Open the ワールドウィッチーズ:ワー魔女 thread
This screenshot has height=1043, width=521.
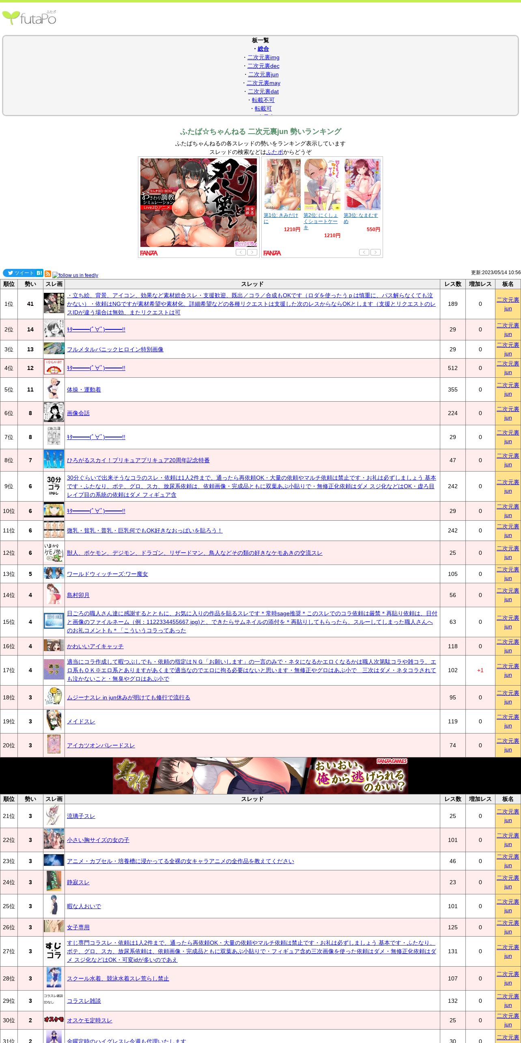click(x=108, y=574)
